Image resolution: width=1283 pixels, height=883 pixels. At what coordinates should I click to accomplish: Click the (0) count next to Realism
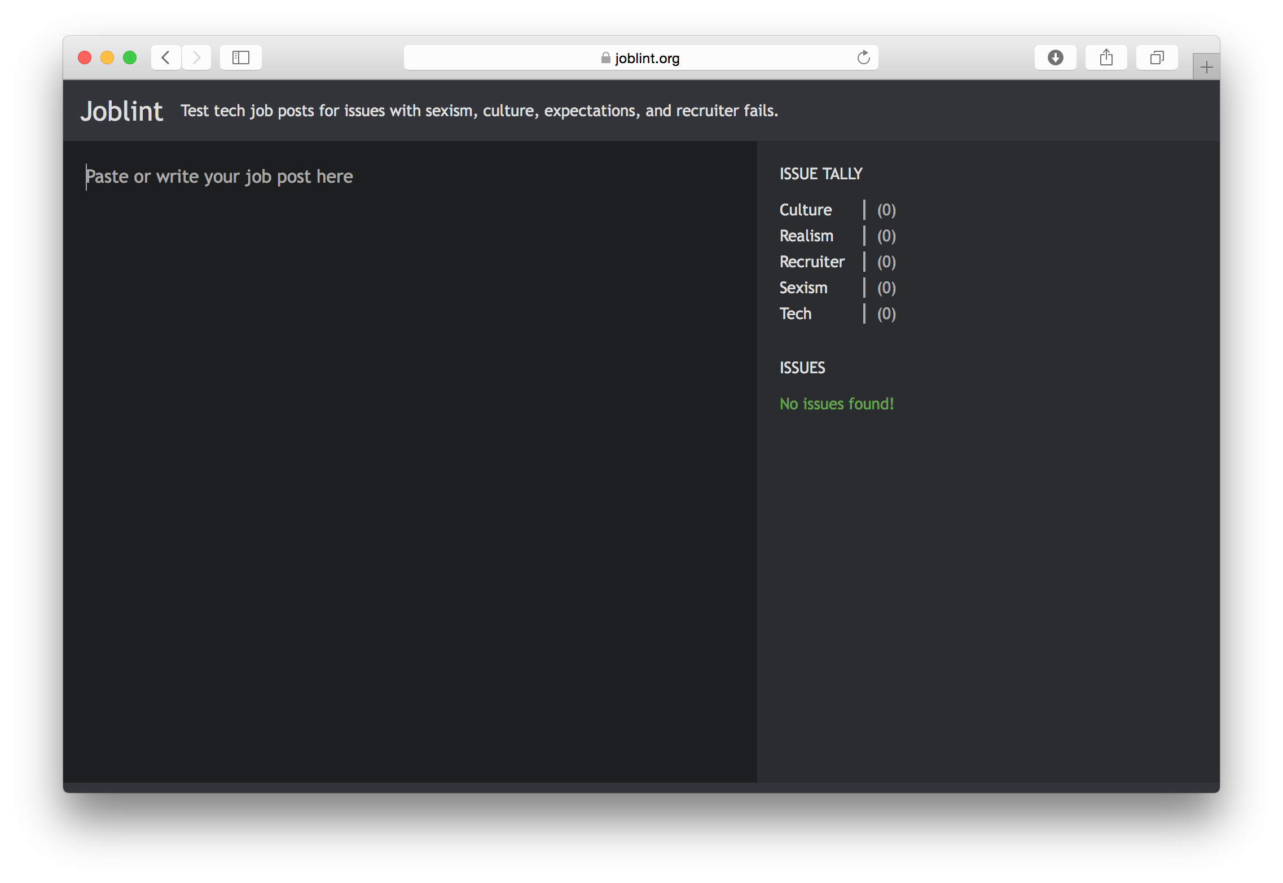(x=886, y=236)
